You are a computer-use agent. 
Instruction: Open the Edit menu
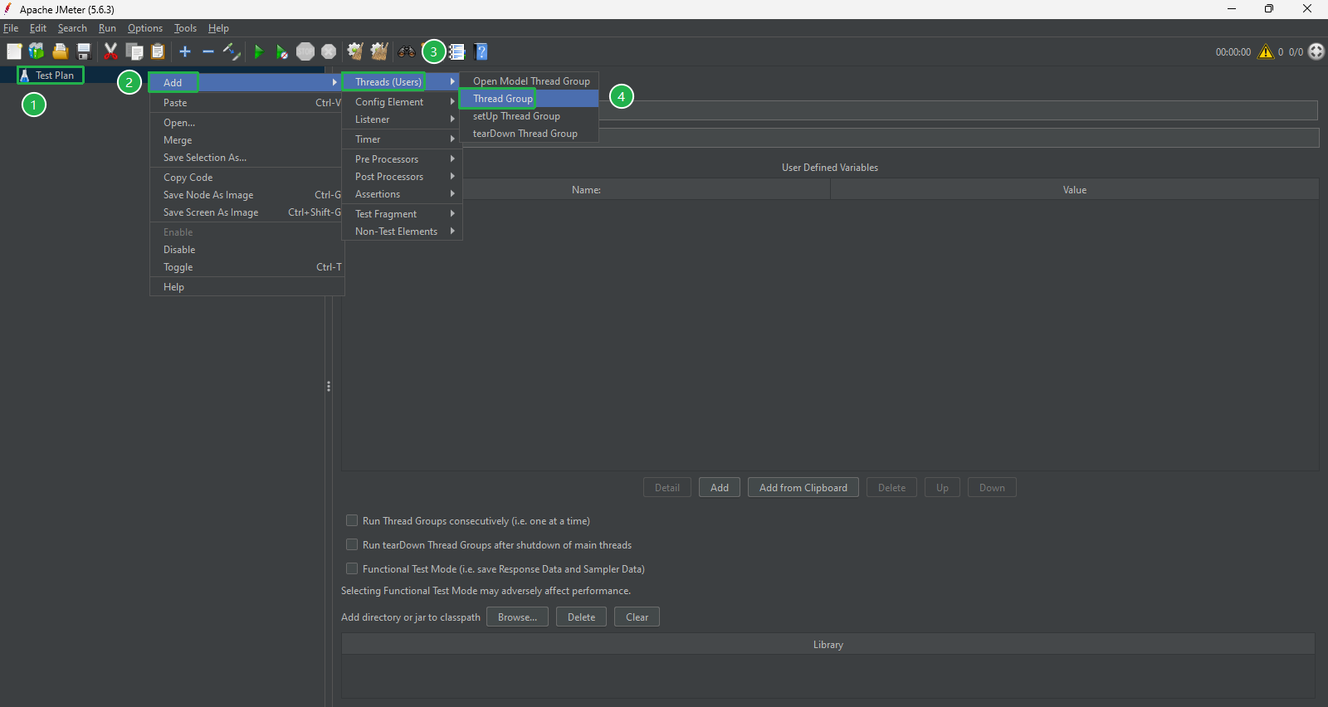pyautogui.click(x=38, y=27)
